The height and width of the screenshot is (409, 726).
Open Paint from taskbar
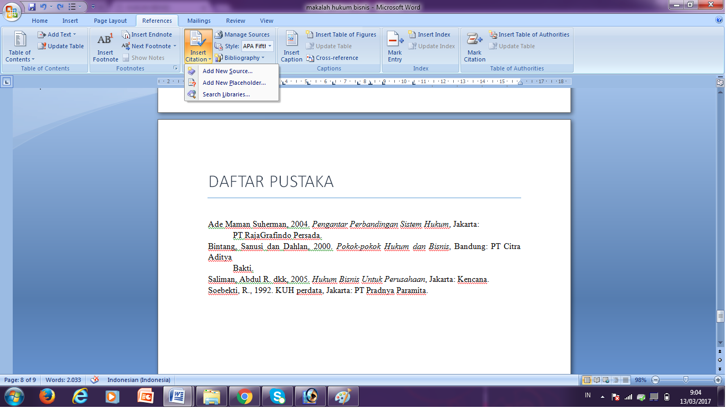[x=343, y=396]
